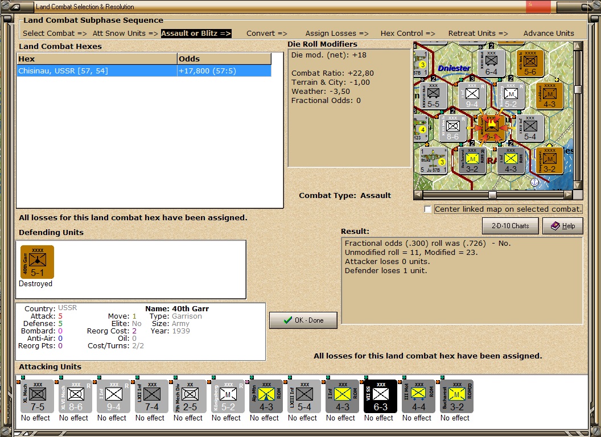Click the Advance Units subphase step

pos(549,34)
